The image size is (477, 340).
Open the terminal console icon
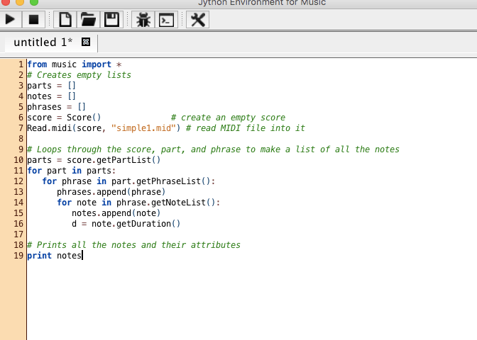click(166, 20)
